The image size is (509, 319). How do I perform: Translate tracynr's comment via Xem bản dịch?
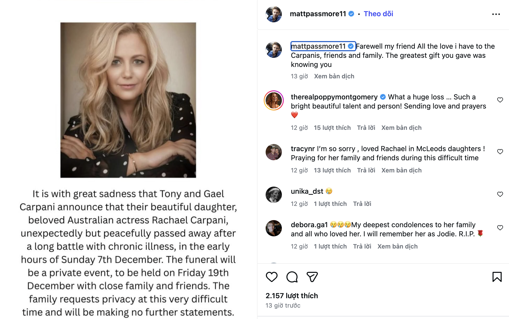pos(401,170)
